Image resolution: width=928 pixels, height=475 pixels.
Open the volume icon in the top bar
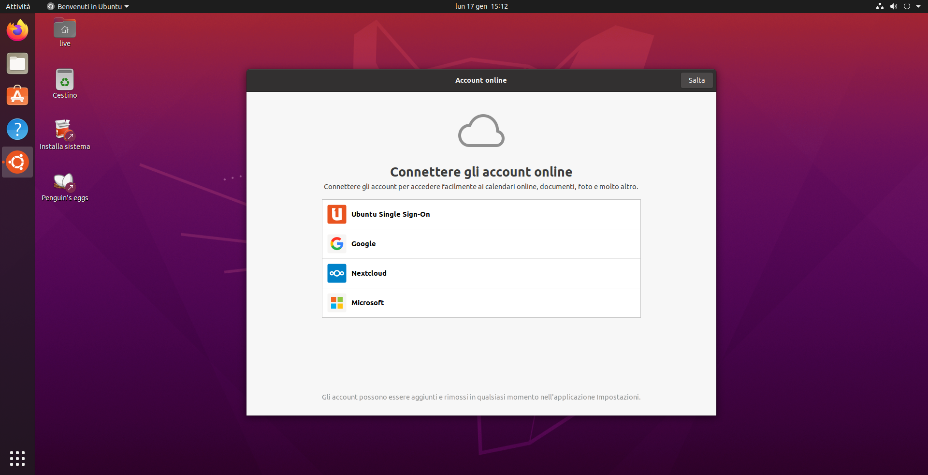(x=893, y=6)
